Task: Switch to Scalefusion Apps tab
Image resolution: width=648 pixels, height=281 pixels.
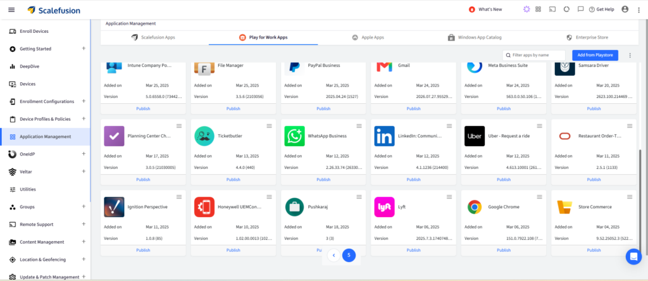Action: (153, 37)
